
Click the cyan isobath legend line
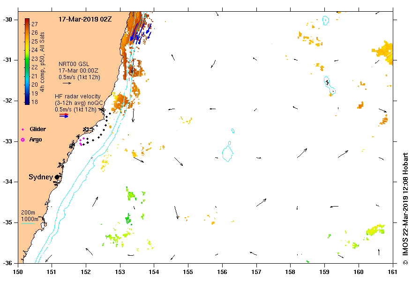(x=28, y=224)
